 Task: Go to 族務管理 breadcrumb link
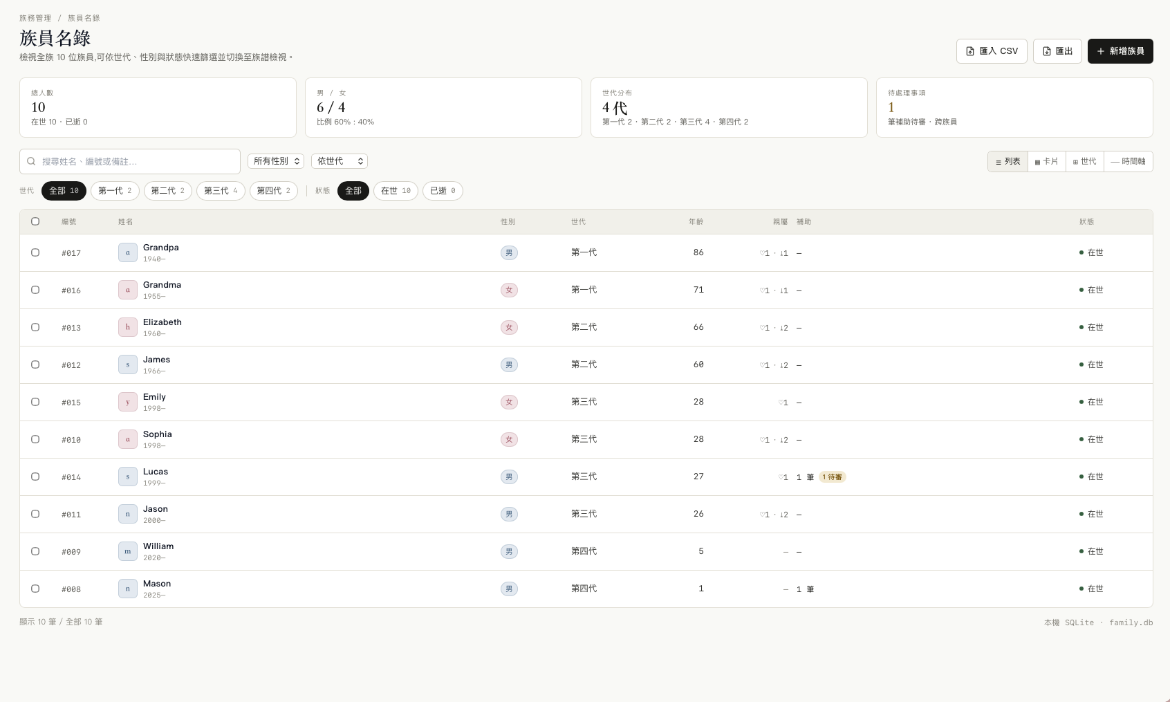[x=35, y=18]
